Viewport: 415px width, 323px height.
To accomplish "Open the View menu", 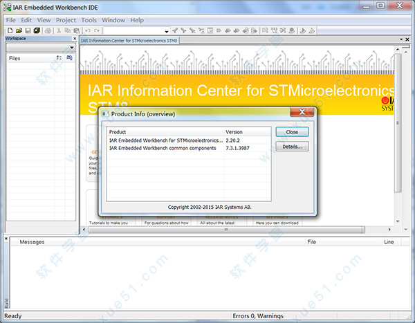I will pyautogui.click(x=44, y=20).
